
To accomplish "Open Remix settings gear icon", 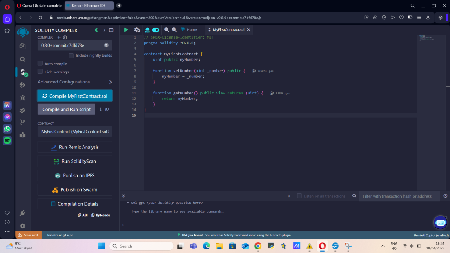I will tap(23, 226).
